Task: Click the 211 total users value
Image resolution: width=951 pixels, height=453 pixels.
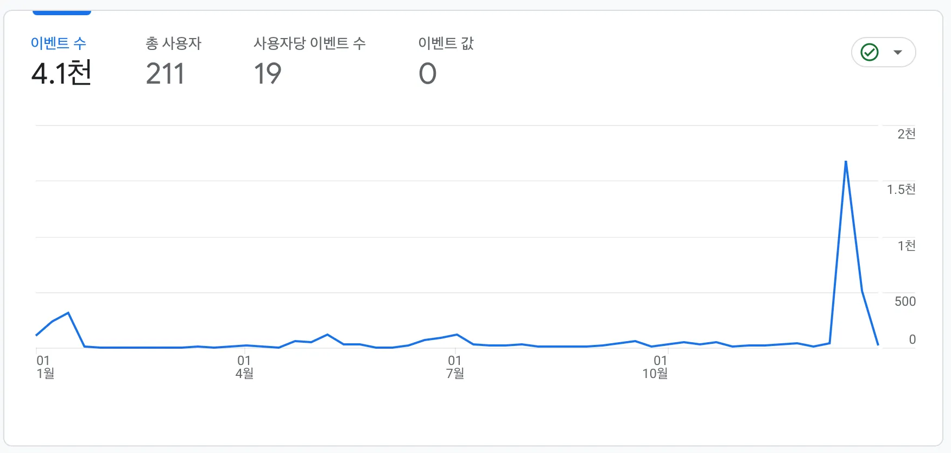Action: click(x=166, y=74)
